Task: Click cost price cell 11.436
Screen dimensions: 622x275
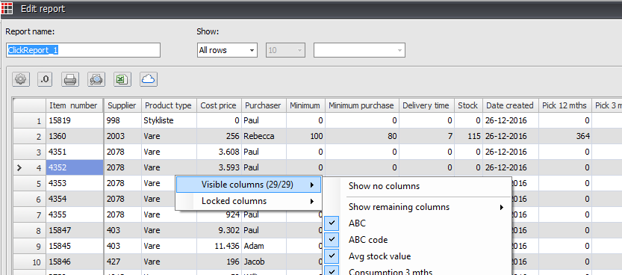Action: pos(219,246)
